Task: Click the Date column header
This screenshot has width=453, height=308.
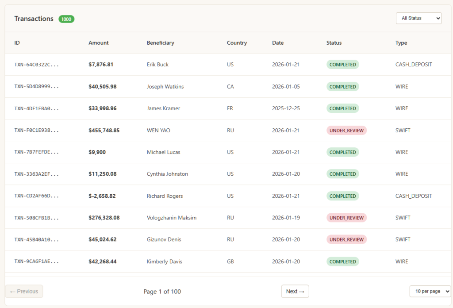Action: (x=278, y=43)
